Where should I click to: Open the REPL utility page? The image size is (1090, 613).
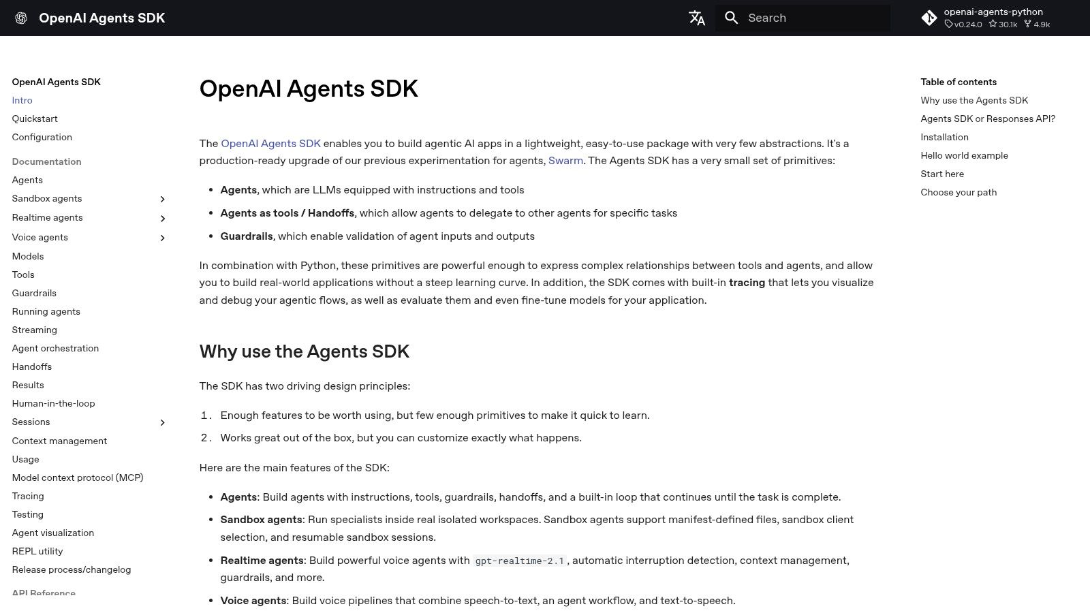[x=37, y=551]
